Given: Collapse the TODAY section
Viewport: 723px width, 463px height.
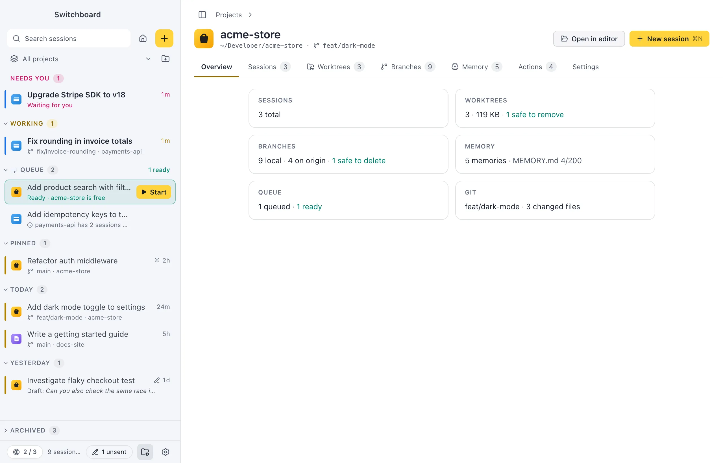Looking at the screenshot, I should (5, 290).
